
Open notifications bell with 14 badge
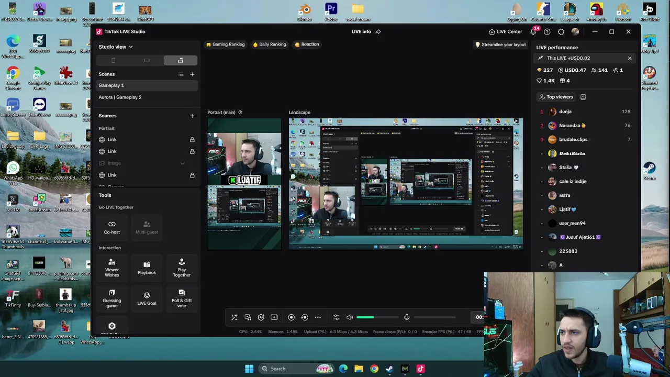(x=533, y=31)
